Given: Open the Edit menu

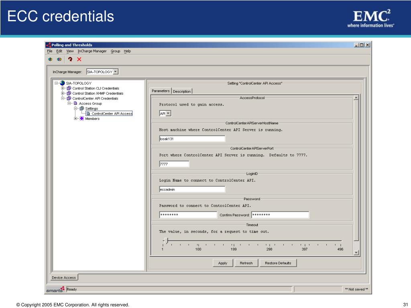Looking at the screenshot, I should tap(59, 51).
